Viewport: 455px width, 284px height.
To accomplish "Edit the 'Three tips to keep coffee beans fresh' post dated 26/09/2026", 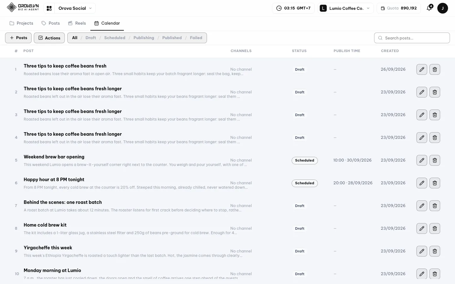I will (422, 69).
